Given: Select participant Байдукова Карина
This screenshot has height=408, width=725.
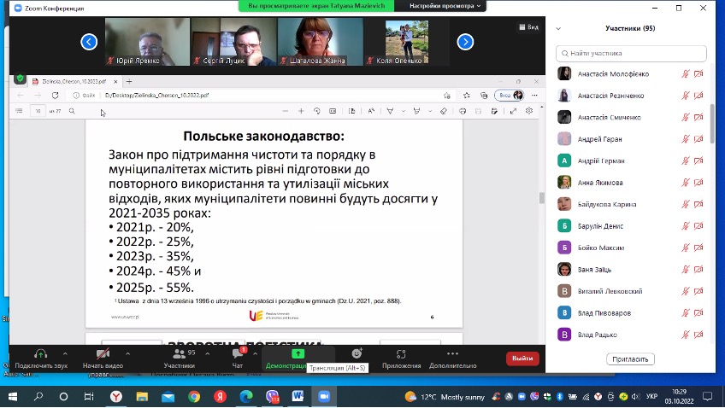Looking at the screenshot, I should tap(631, 204).
